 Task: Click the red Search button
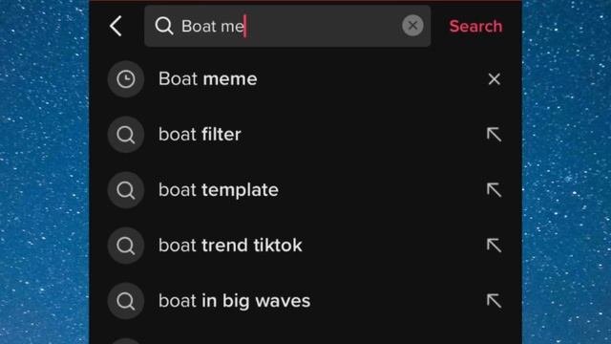point(475,26)
